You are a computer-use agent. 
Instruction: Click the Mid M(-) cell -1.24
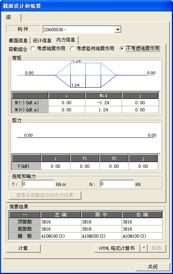[103, 103]
